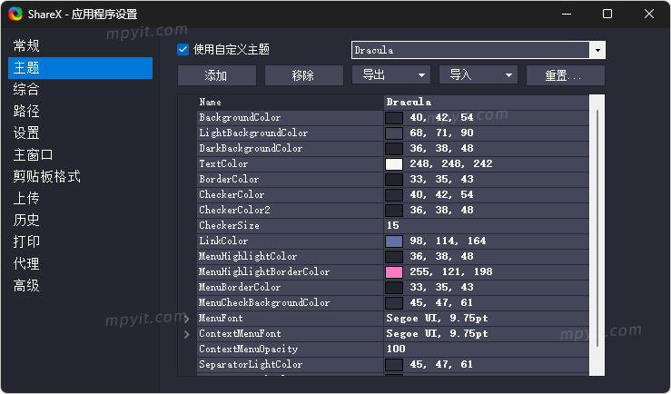Image resolution: width=671 pixels, height=394 pixels.
Task: Open the 设置 section in sidebar
Action: click(x=26, y=133)
